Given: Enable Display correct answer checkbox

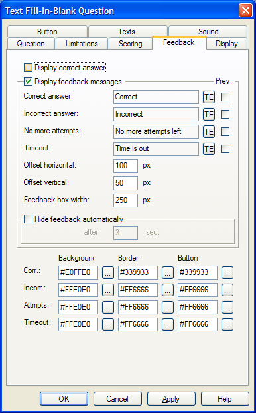Looking at the screenshot, I should point(28,68).
